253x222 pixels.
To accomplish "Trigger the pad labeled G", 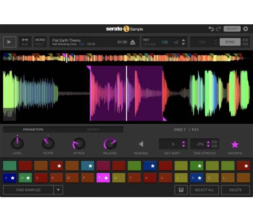I will pyautogui.click(x=119, y=178).
